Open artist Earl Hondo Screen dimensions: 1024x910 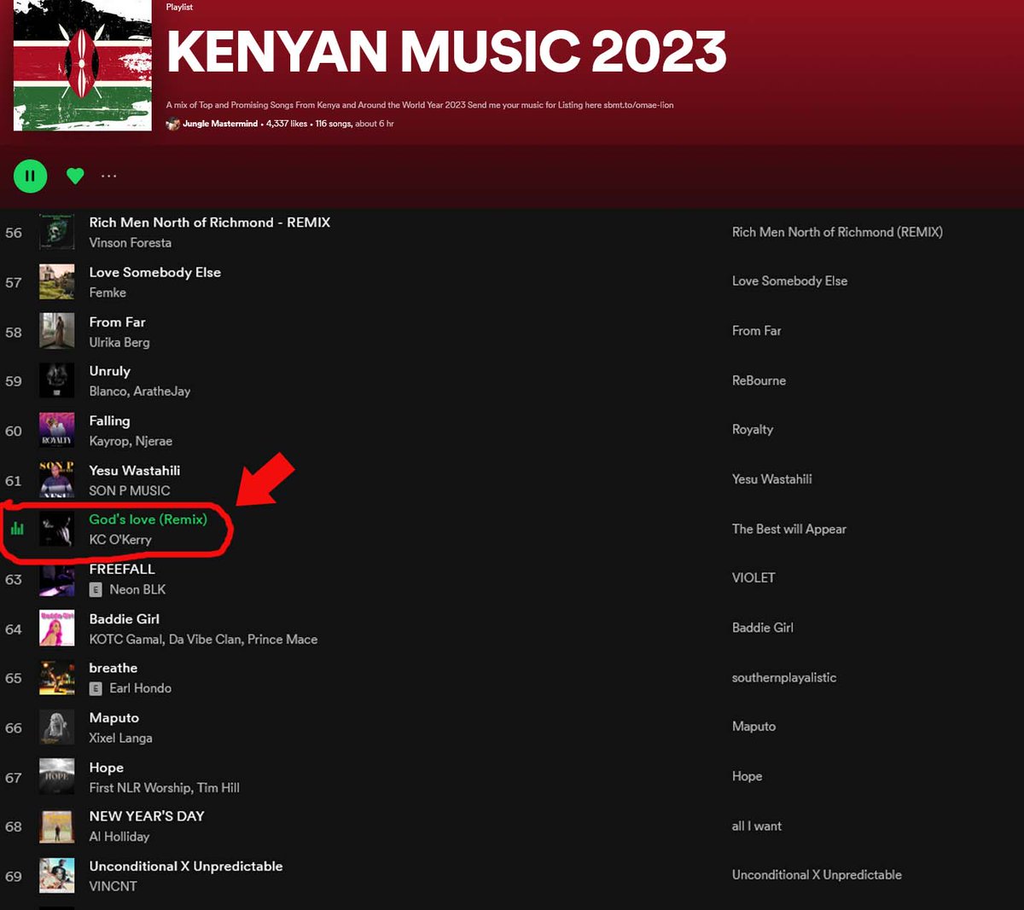pyautogui.click(x=141, y=688)
